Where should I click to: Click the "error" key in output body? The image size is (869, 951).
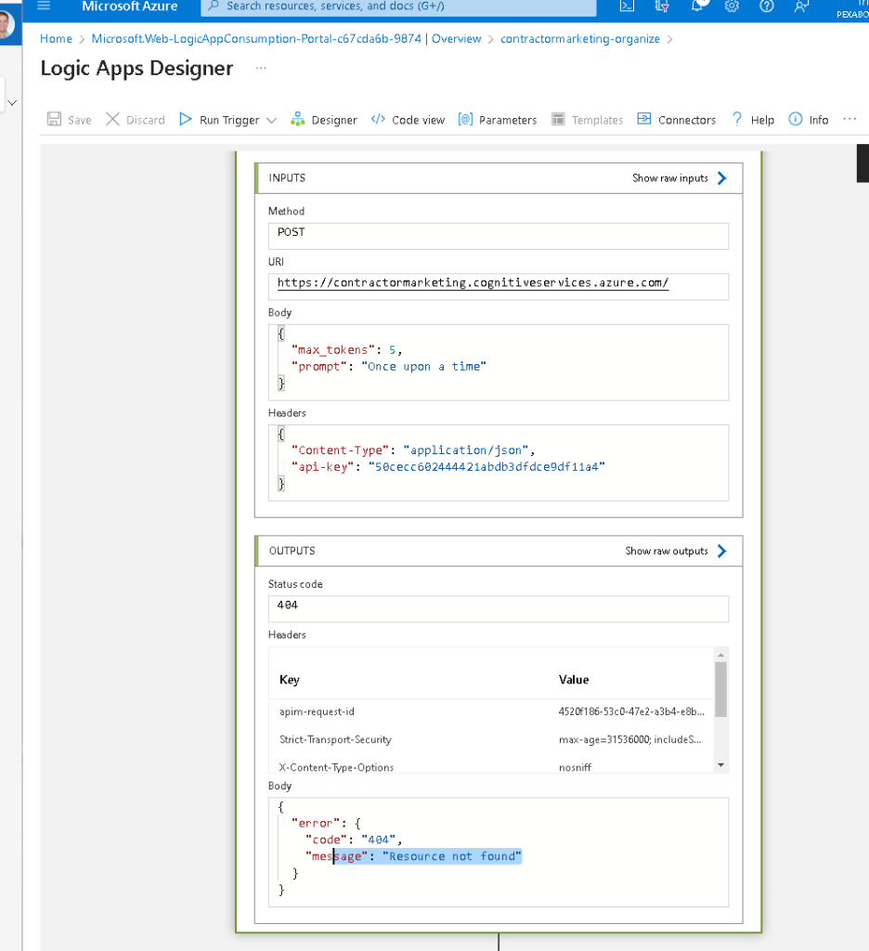pos(316,824)
